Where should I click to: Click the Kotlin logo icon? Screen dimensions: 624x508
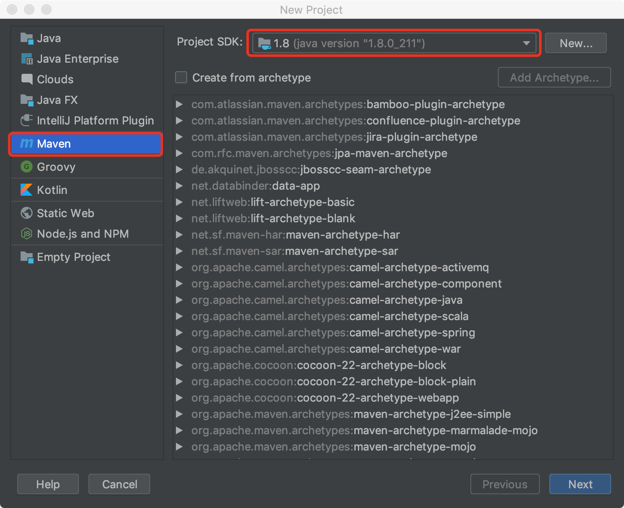tap(27, 190)
